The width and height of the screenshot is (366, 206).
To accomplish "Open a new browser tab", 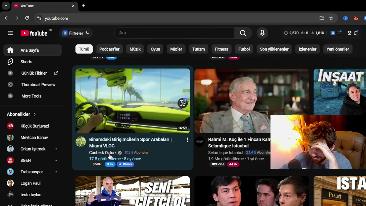I will (x=83, y=6).
